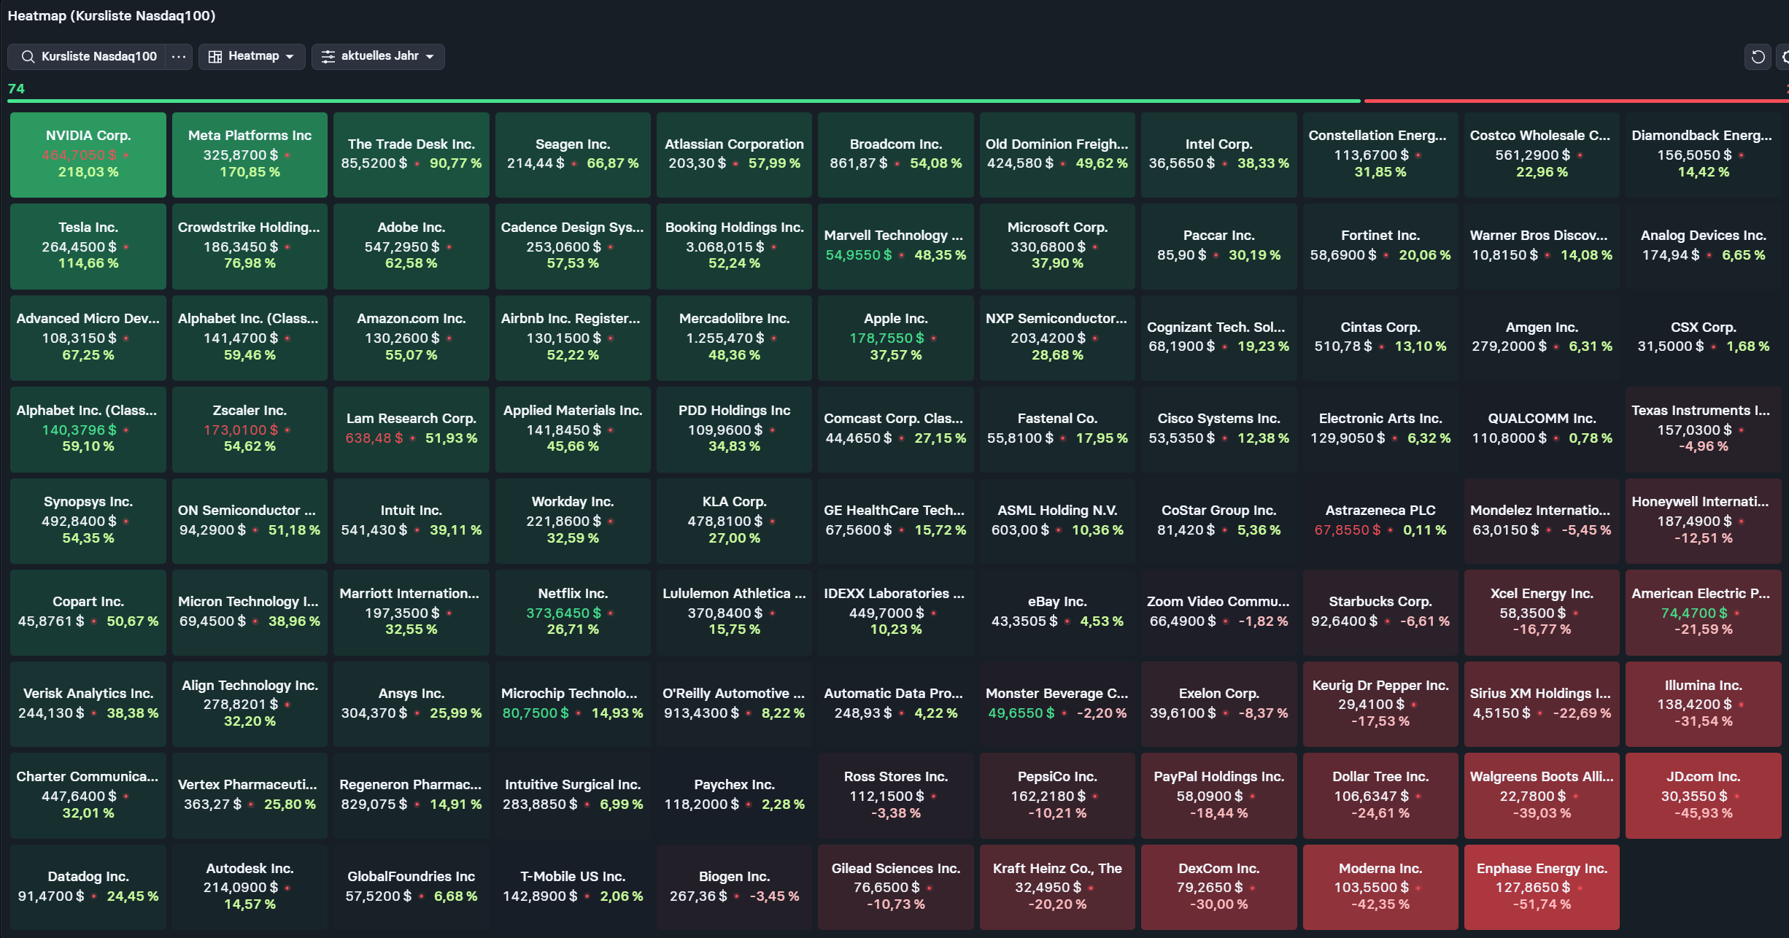
Task: Select the Walgreens Boots Alliance tile
Action: [x=1542, y=796]
